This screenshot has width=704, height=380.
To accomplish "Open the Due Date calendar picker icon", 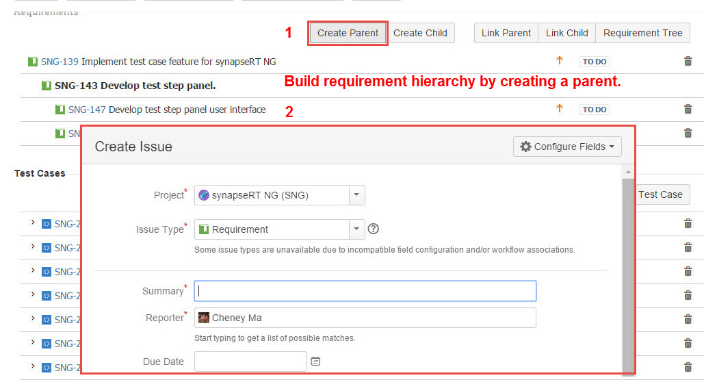I will coord(315,362).
